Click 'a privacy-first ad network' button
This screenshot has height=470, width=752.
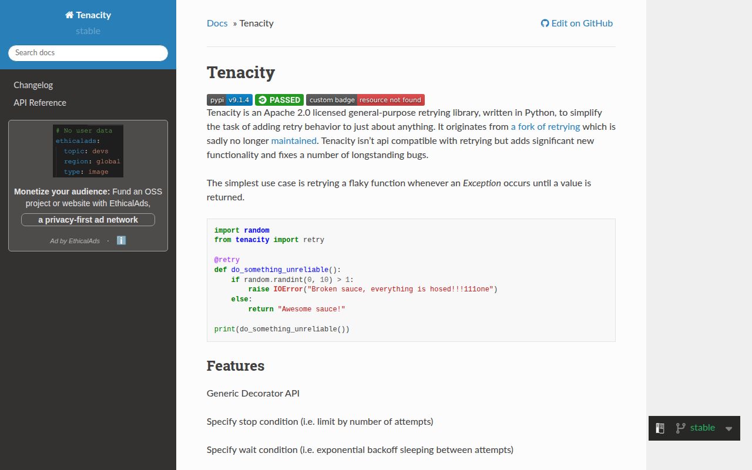(x=88, y=220)
